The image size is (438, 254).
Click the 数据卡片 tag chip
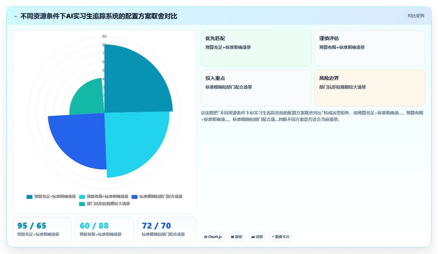pyautogui.click(x=281, y=237)
